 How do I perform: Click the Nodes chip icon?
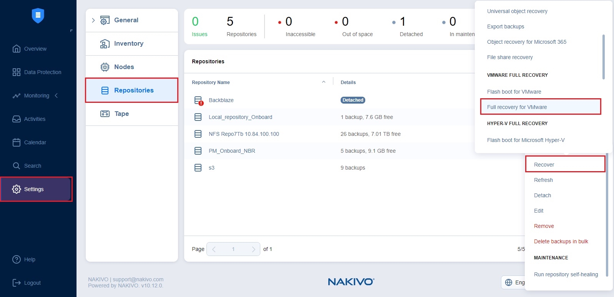click(x=105, y=67)
